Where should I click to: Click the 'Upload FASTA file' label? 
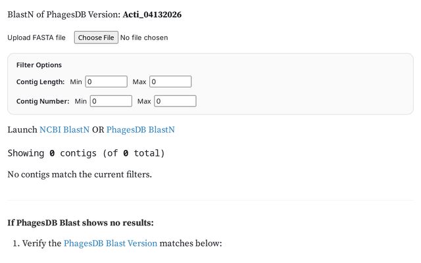tap(36, 37)
